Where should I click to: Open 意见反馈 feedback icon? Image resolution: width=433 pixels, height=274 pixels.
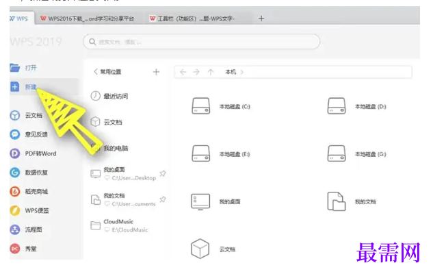(14, 134)
